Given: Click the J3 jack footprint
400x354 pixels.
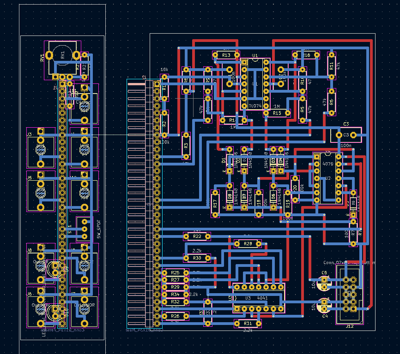Looking at the screenshot, I should (41, 151).
